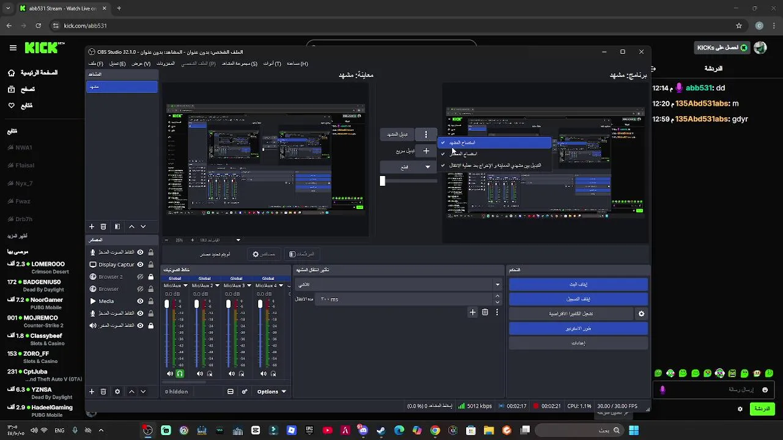Show the Browser 2 source
The width and height of the screenshot is (783, 440).
pyautogui.click(x=140, y=277)
